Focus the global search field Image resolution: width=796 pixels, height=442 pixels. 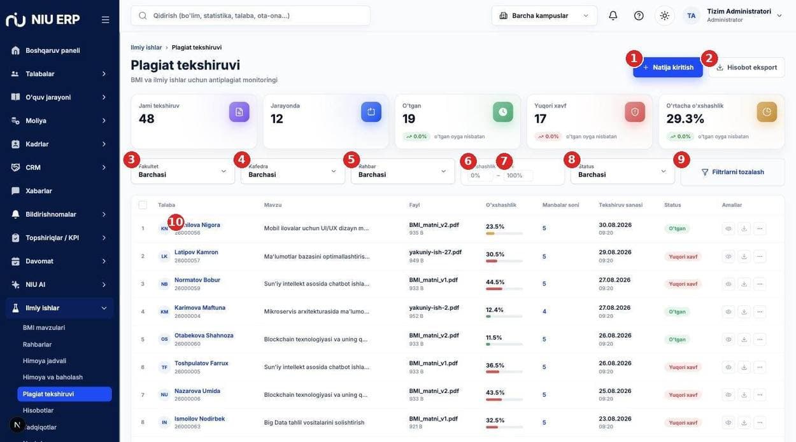(x=250, y=15)
